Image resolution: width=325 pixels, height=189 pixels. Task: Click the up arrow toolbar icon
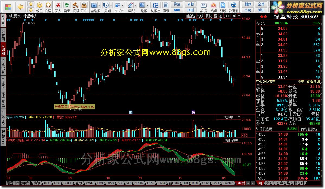pos(31,4)
